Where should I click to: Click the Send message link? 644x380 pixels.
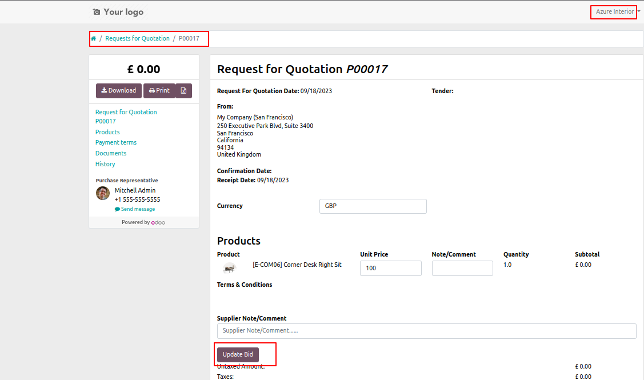[x=135, y=209]
